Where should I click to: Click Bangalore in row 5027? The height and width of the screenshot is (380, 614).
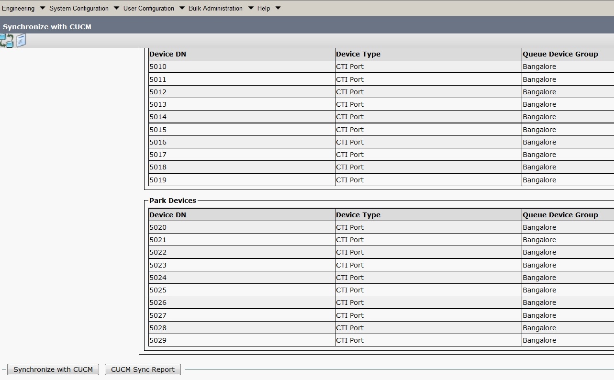tap(539, 315)
